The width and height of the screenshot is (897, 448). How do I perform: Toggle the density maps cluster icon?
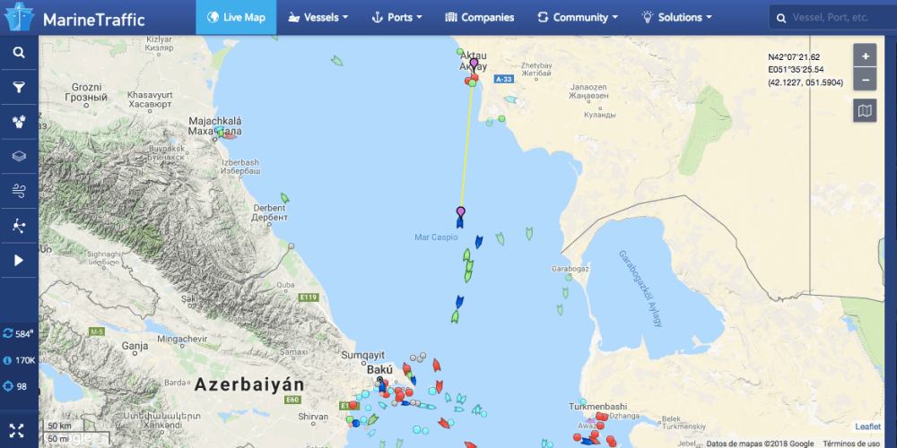(x=19, y=122)
